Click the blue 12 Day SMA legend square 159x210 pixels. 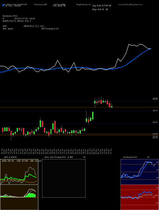tap(3, 5)
